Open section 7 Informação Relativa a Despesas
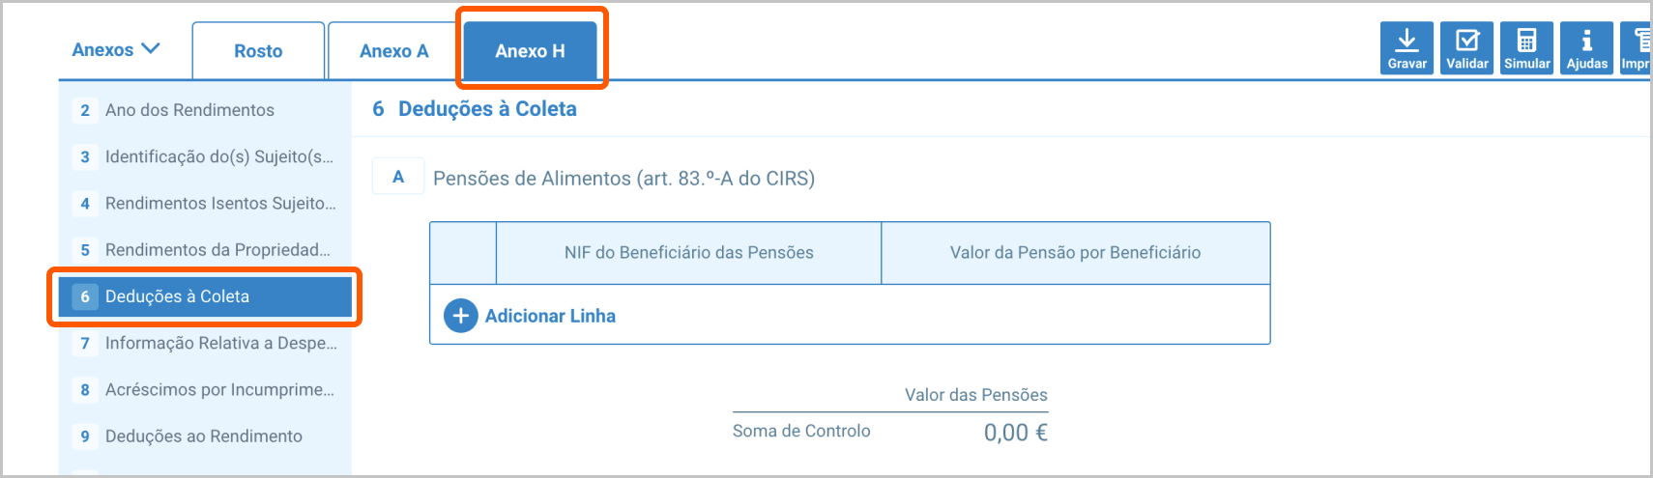1653x478 pixels. click(220, 343)
